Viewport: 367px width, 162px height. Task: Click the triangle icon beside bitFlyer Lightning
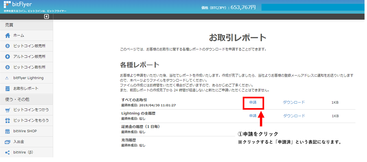point(7,78)
